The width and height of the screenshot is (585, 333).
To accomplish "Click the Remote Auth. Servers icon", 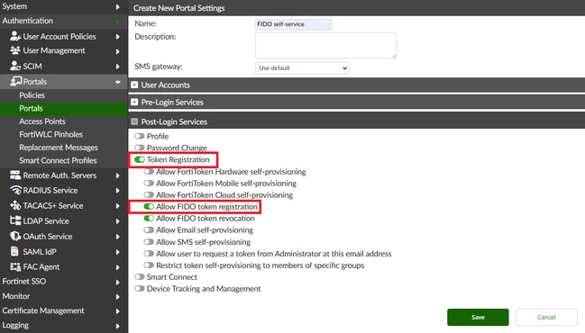I will coord(15,175).
